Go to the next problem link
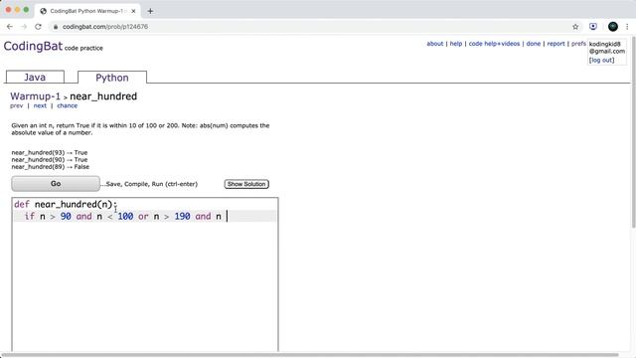The width and height of the screenshot is (636, 358). click(40, 105)
